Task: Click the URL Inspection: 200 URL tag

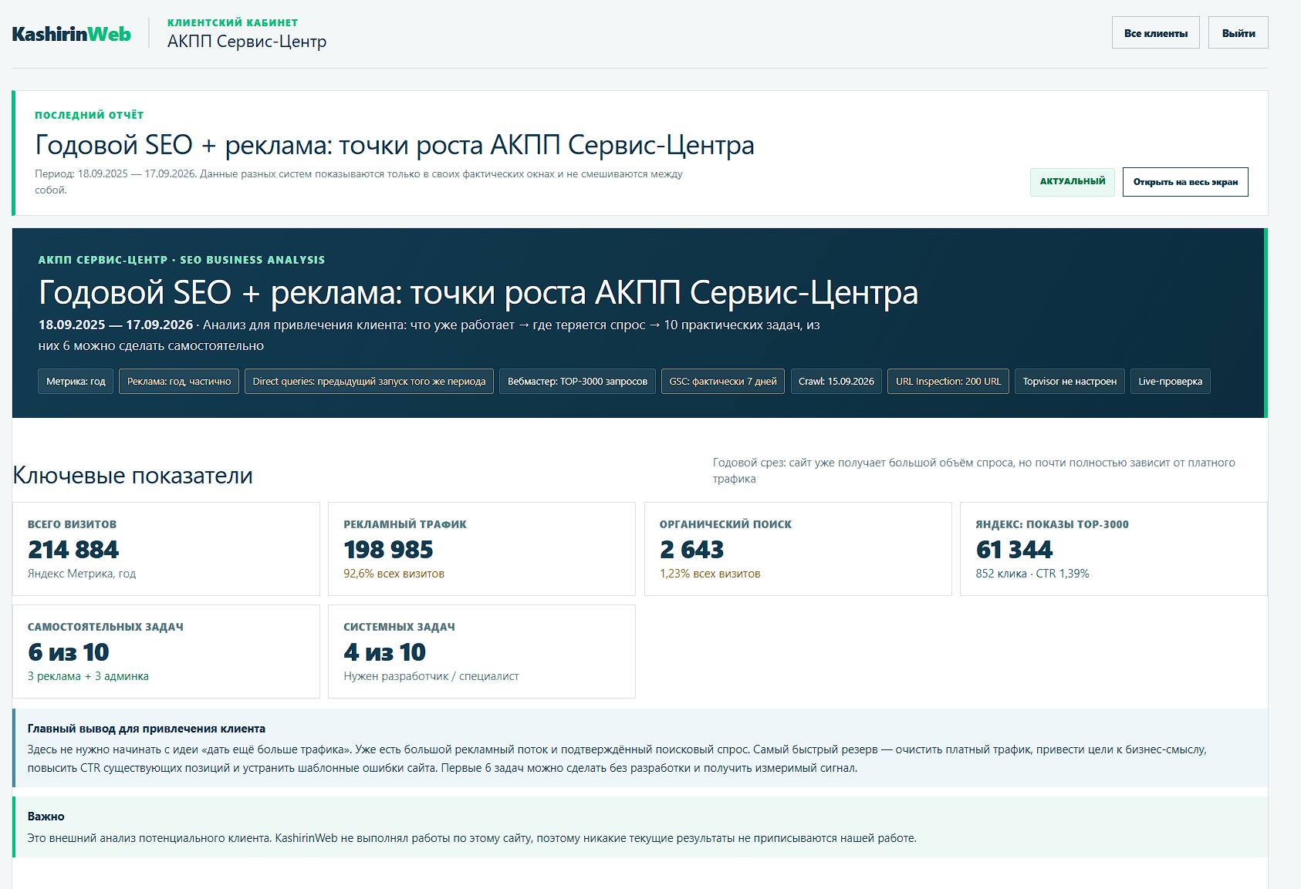Action: pos(948,382)
